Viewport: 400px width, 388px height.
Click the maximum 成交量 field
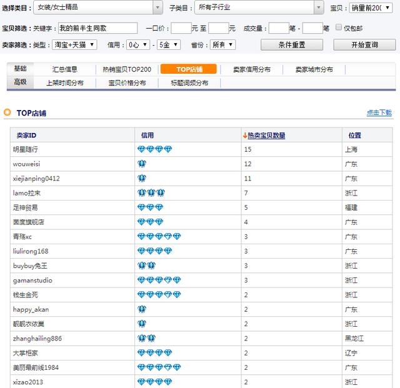pos(312,28)
